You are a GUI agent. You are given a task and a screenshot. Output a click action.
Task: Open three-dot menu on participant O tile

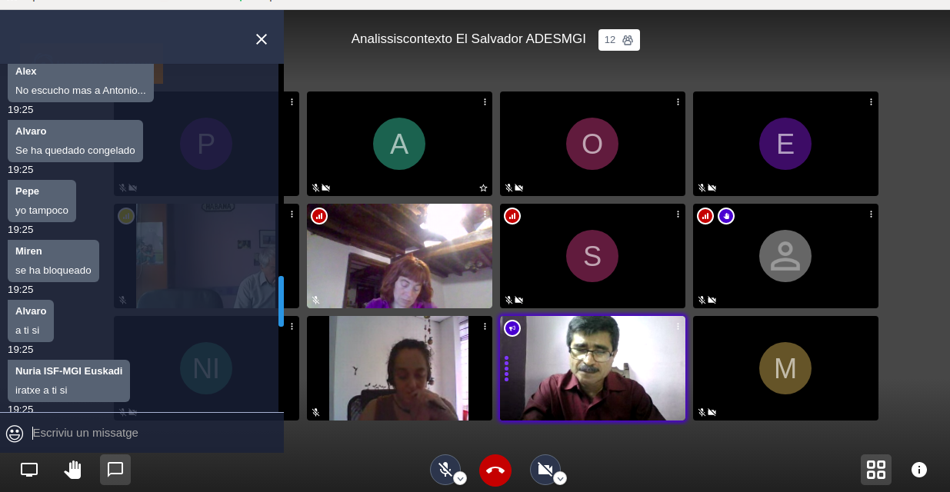[678, 101]
